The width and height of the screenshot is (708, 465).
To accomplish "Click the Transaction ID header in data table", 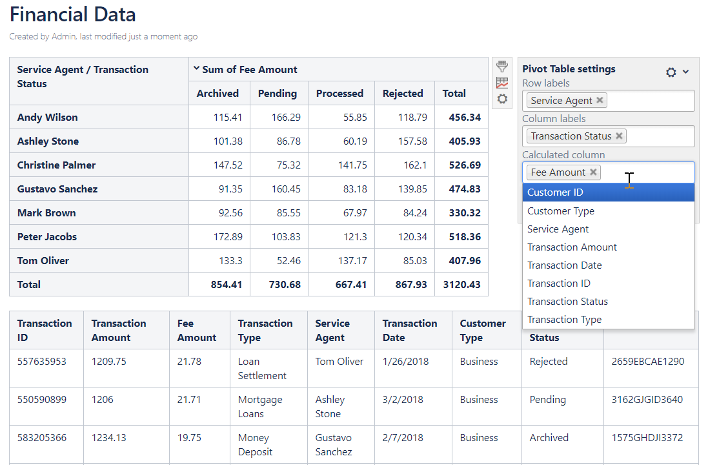I will pos(45,330).
